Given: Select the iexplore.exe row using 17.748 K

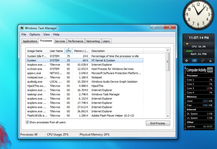Looking at the screenshot, I should (85, 103).
